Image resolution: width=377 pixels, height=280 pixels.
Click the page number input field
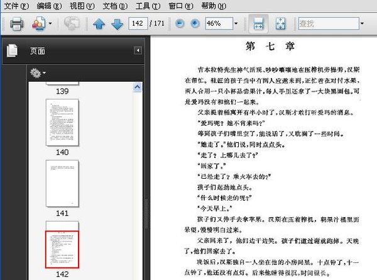point(137,24)
